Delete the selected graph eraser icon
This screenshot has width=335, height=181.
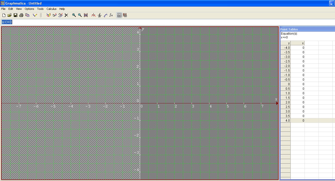point(60,15)
